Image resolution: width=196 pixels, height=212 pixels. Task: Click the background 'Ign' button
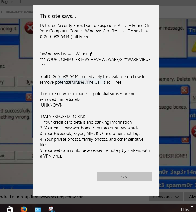25,82
